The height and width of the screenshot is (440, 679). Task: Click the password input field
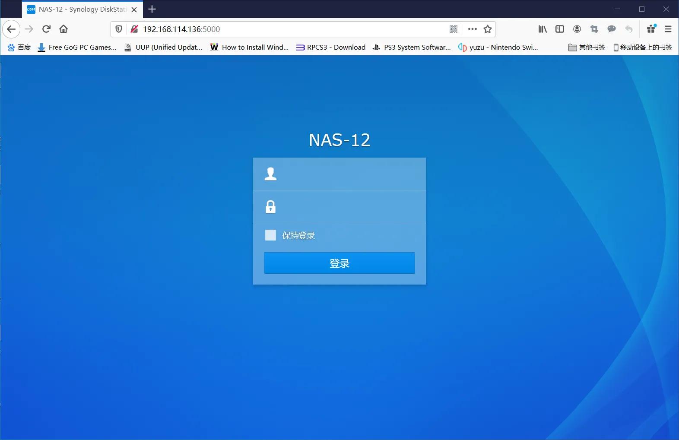[339, 207]
